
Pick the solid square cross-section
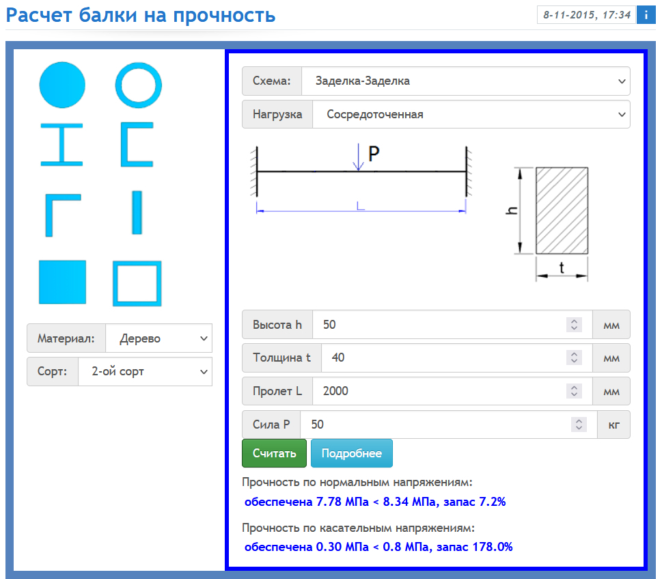point(62,282)
